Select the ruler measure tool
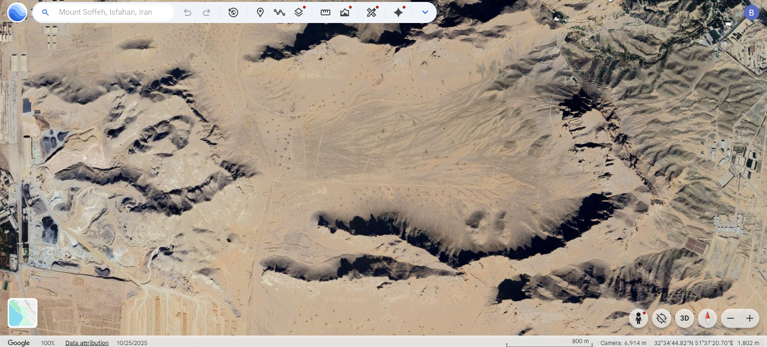Screen dimensions: 767x347 coord(325,12)
